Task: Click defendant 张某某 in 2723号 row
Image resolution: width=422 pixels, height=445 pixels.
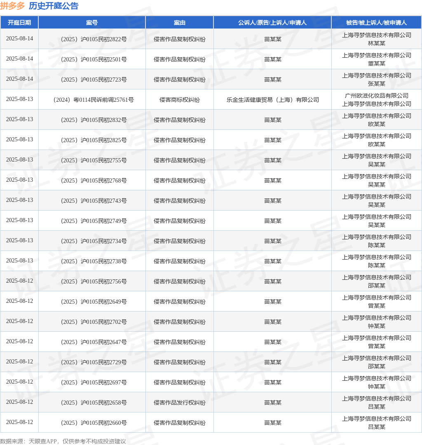Action: pyautogui.click(x=376, y=83)
